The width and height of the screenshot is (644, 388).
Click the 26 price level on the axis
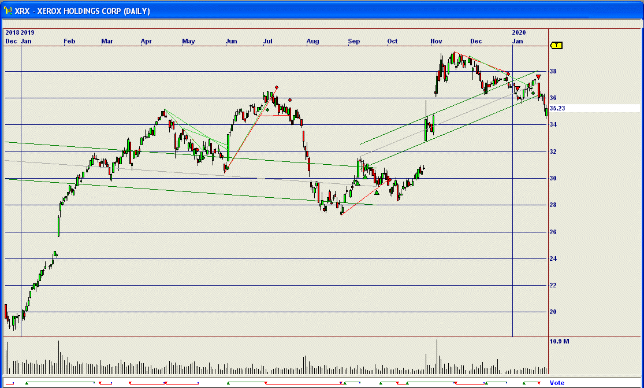pos(553,232)
